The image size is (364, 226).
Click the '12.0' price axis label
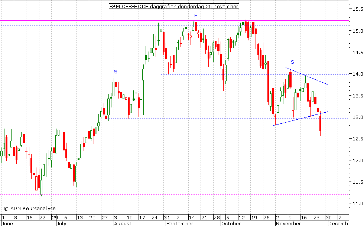pos(358,160)
